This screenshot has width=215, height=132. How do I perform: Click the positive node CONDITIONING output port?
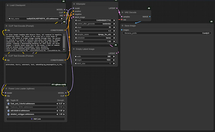(65, 30)
